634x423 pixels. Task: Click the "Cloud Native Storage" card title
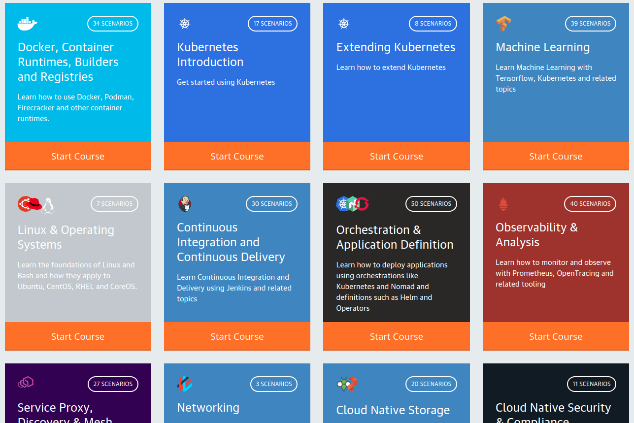tap(393, 410)
